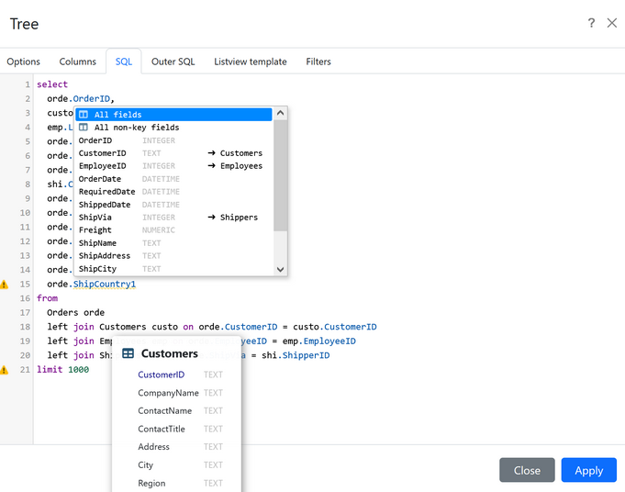625x492 pixels.
Task: Click CustomerID field in Customers tooltip
Action: [x=161, y=375]
